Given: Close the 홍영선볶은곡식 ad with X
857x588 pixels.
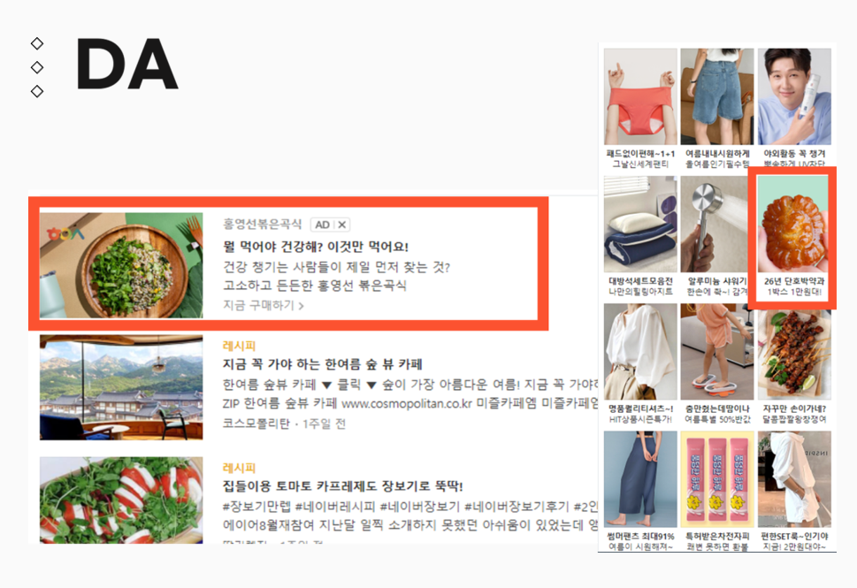Looking at the screenshot, I should pos(342,225).
